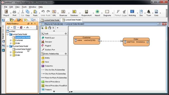This screenshot has width=169, height=95.
Task: Collapse the Physical Data Model tree node
Action: click(x=8, y=46)
